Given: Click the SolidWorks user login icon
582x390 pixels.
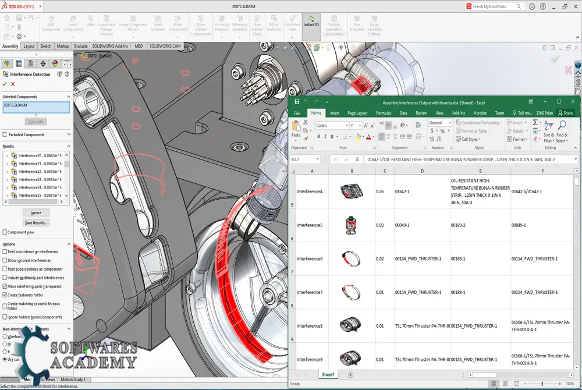Looking at the screenshot, I should click(532, 6).
